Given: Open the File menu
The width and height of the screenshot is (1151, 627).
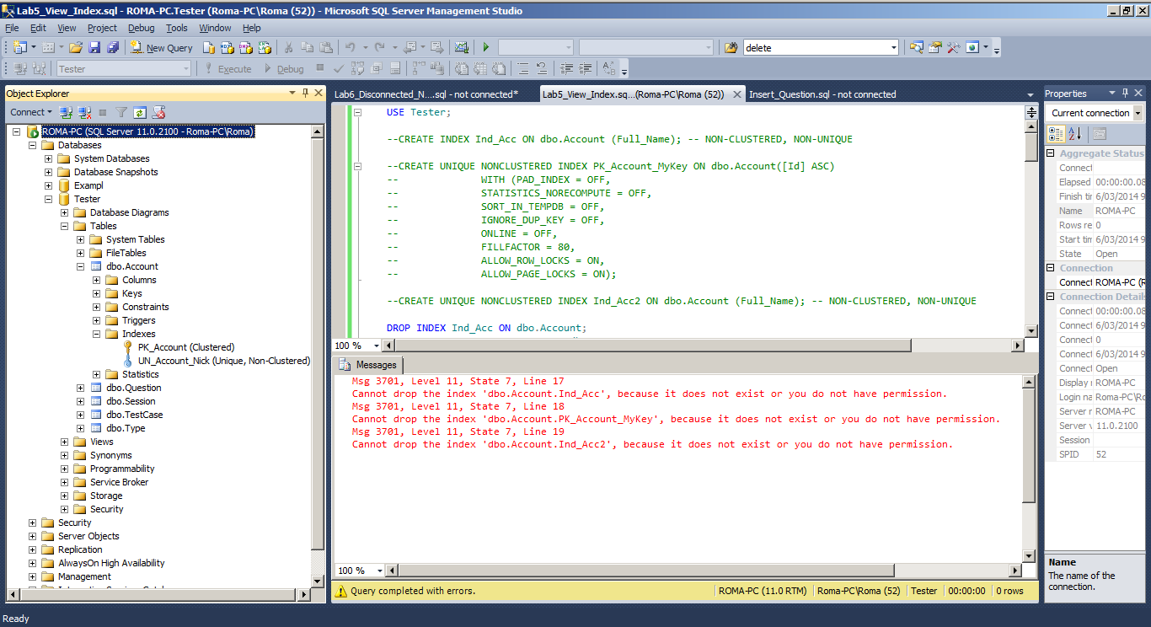Looking at the screenshot, I should 12,28.
